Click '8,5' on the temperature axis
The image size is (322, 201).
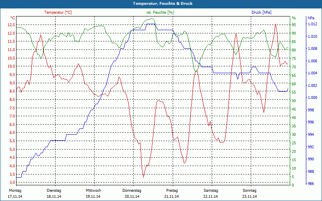(12, 91)
